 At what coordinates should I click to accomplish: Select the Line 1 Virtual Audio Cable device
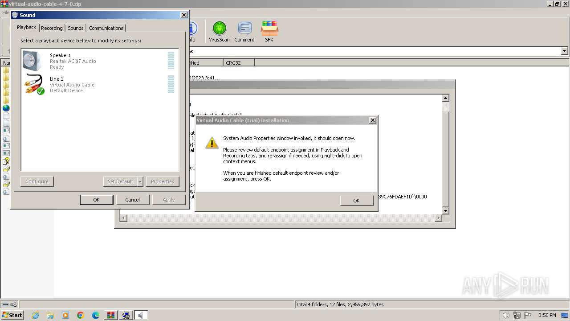tap(100, 85)
